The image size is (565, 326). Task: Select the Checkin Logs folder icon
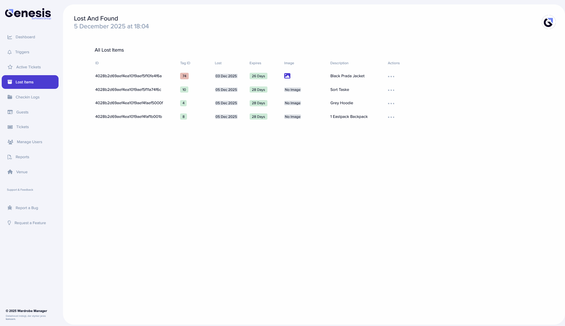[x=10, y=97]
